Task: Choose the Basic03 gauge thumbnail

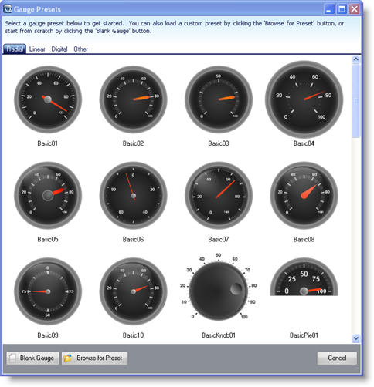Action: (219, 99)
